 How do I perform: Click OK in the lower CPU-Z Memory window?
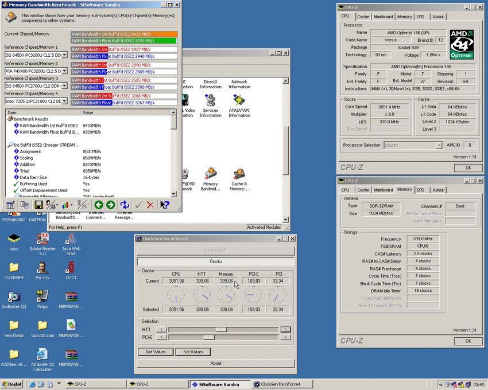point(468,341)
